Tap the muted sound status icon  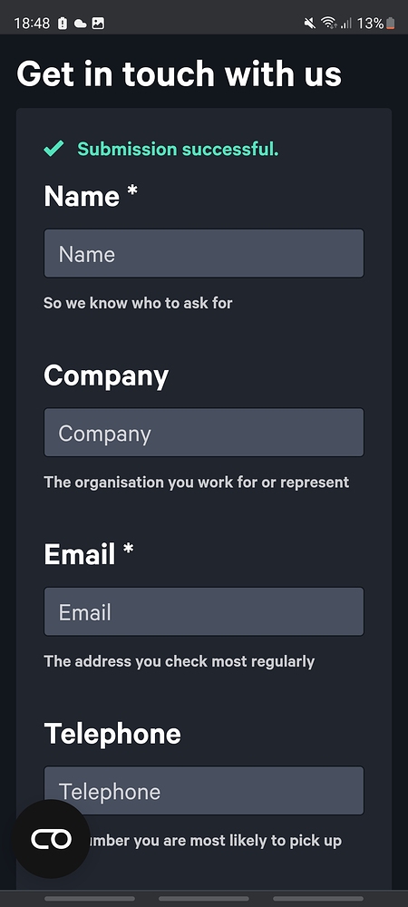pos(310,24)
